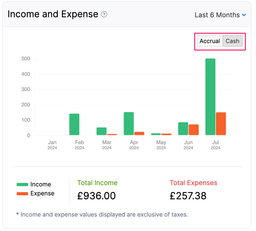Image resolution: width=256 pixels, height=231 pixels.
Task: Click the Total Expenses amount £257.38
Action: pos(188,196)
